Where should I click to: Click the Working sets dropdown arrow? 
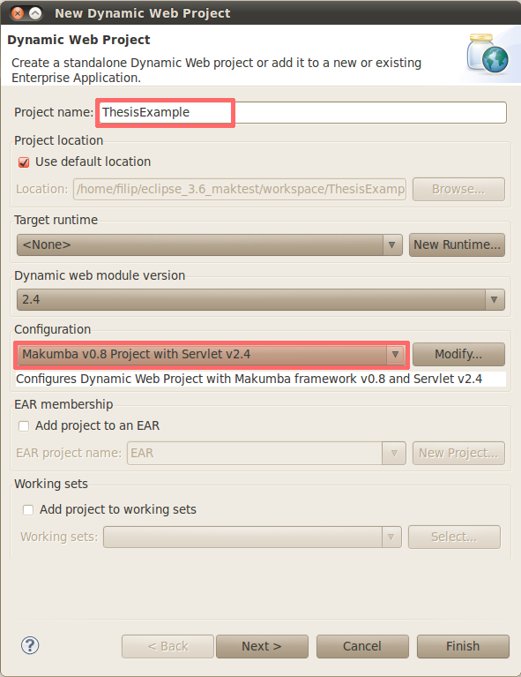(391, 538)
